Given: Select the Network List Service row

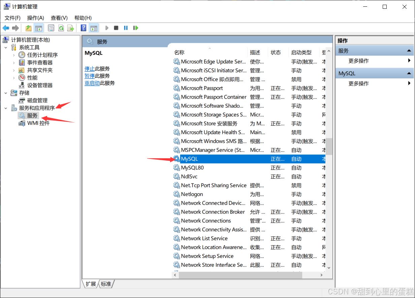Looking at the screenshot, I should 249,238.
